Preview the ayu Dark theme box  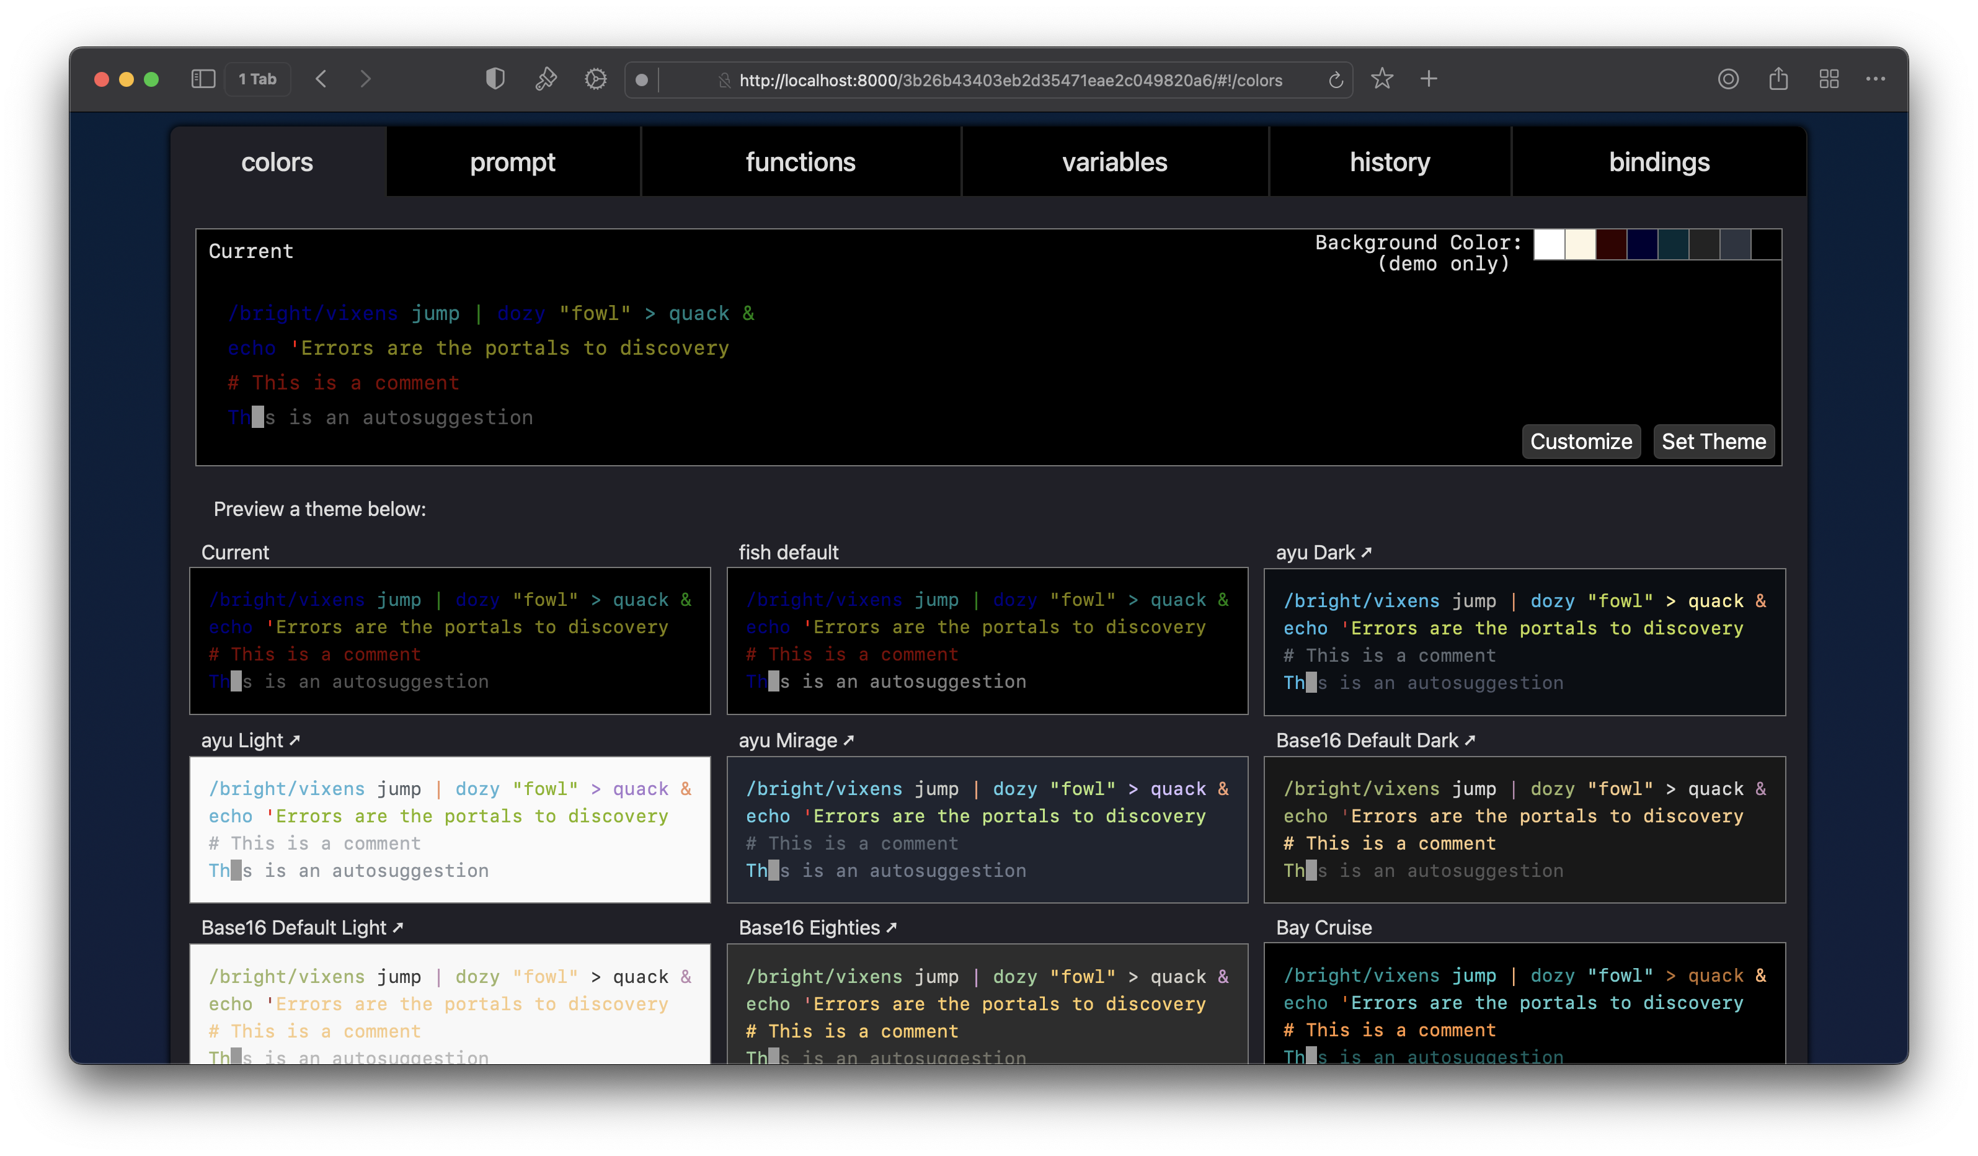point(1524,642)
